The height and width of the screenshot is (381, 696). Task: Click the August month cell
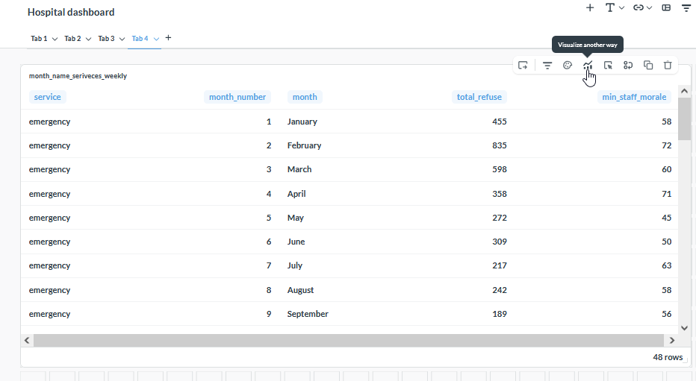click(x=300, y=290)
